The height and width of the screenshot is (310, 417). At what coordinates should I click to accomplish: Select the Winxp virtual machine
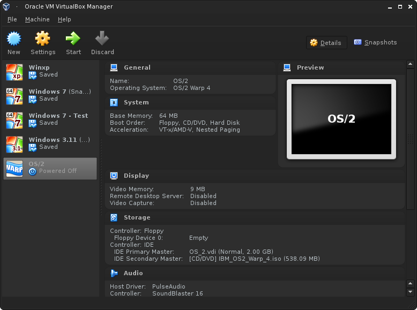click(x=50, y=72)
